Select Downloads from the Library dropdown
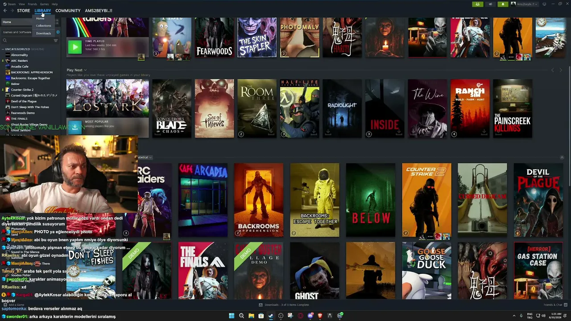 point(43,33)
